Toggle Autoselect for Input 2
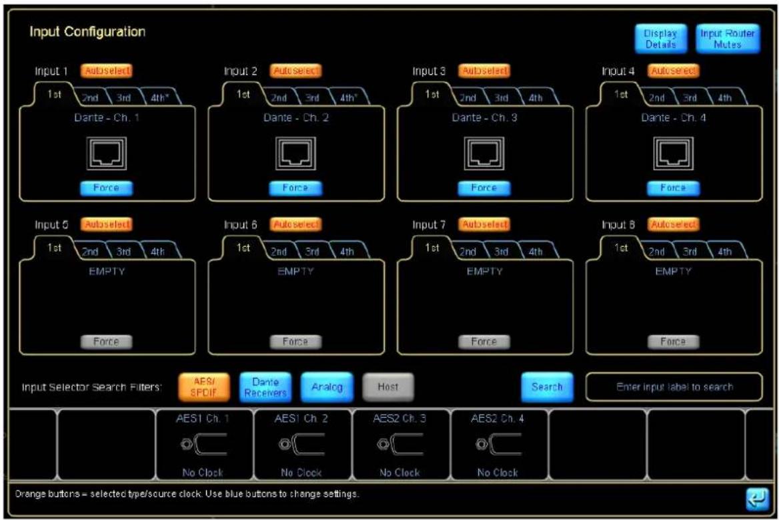779x520 pixels. tap(295, 71)
